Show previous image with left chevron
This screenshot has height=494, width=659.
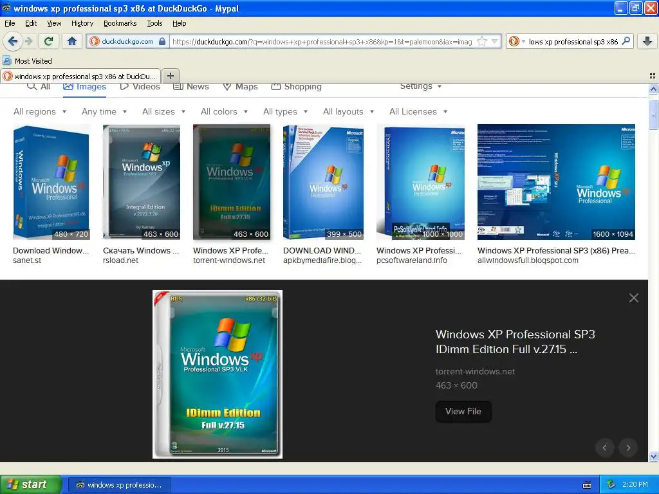[605, 448]
